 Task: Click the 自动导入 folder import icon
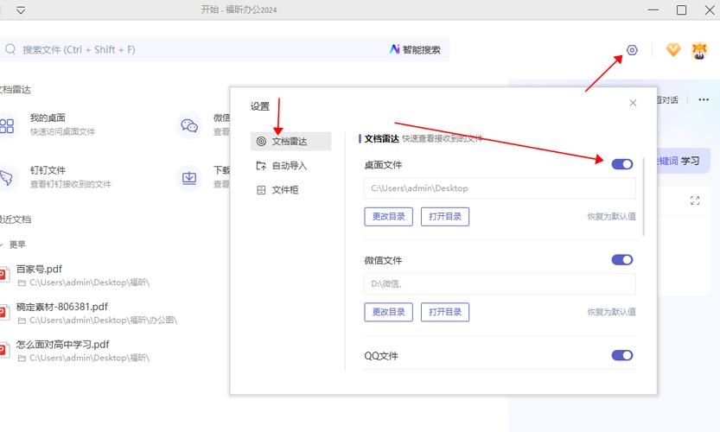[x=261, y=166]
